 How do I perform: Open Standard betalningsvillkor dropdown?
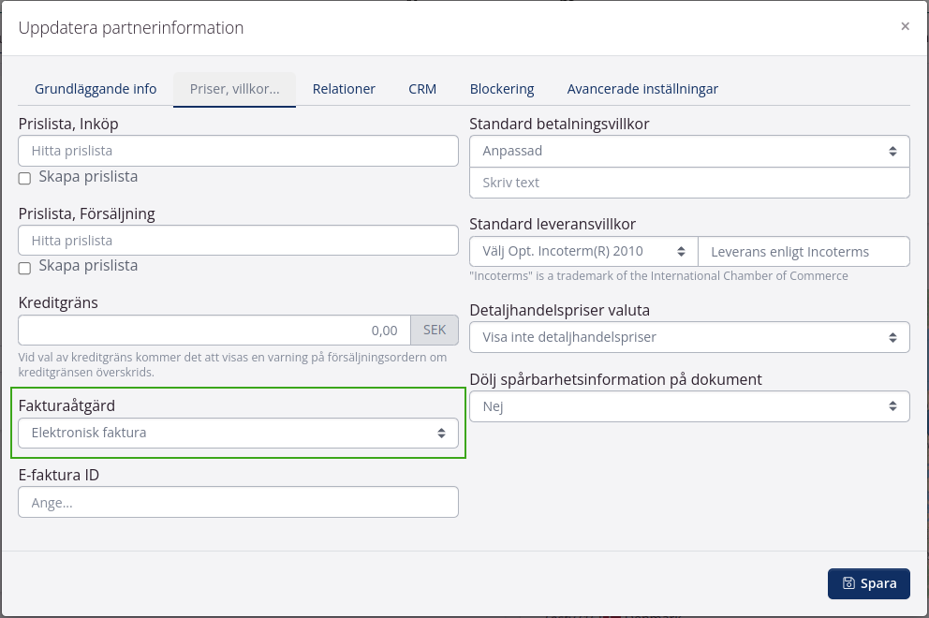pos(688,151)
